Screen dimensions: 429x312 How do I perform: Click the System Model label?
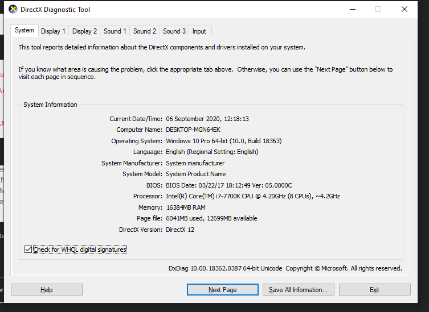pos(142,174)
